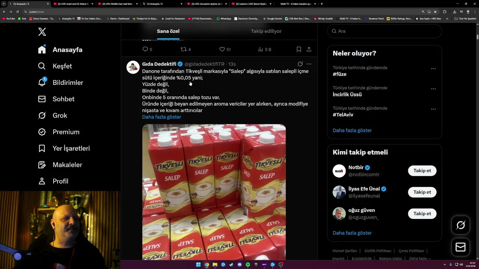The height and width of the screenshot is (269, 479).
Task: Open Grok icon in sidebar
Action: coord(42,115)
